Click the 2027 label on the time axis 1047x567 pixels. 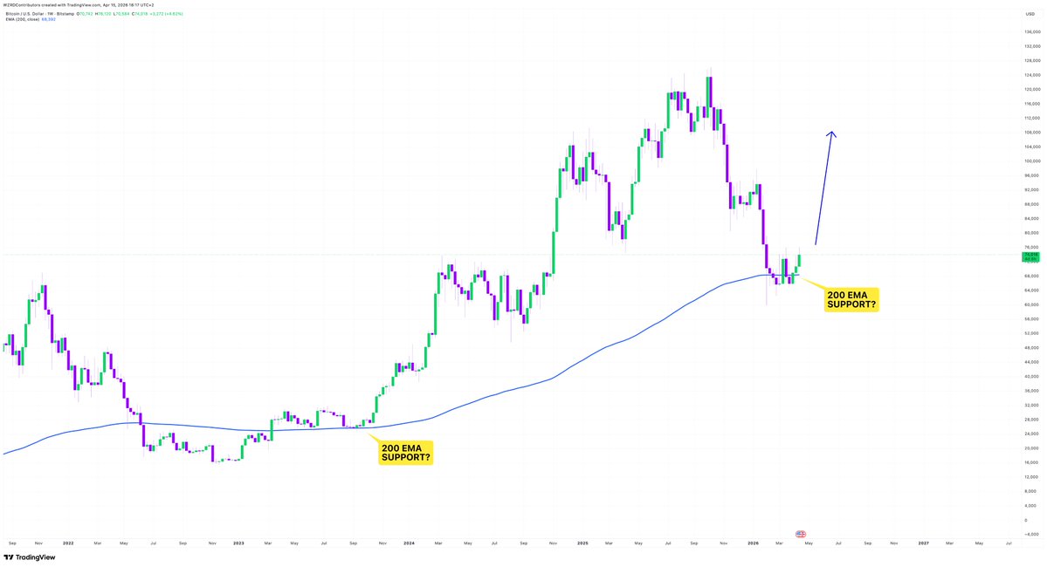click(924, 543)
